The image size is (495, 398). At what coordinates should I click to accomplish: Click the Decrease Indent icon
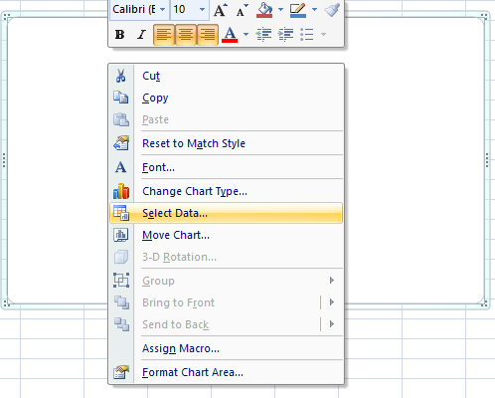click(263, 34)
